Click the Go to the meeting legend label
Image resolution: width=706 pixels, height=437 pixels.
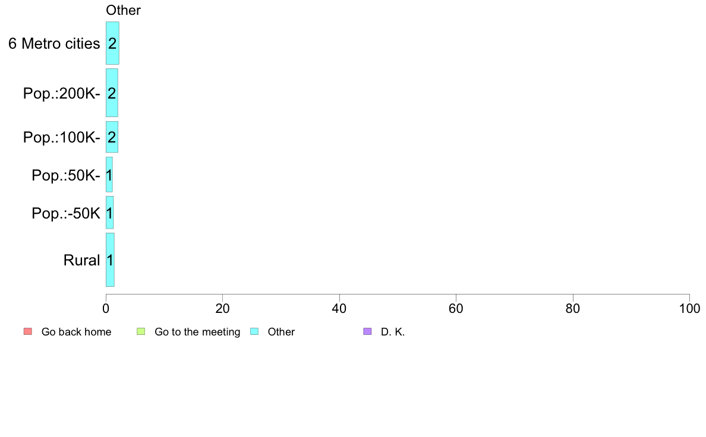(x=197, y=332)
